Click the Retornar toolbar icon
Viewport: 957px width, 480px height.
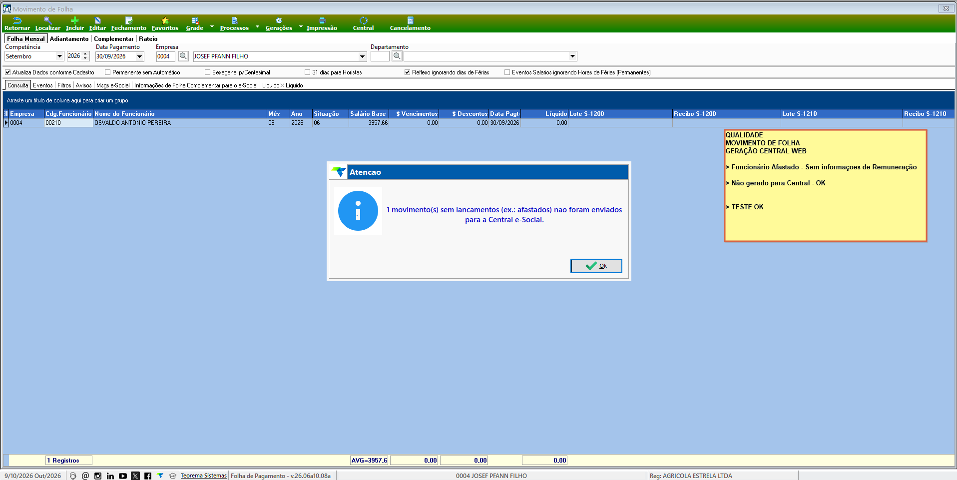pyautogui.click(x=17, y=23)
